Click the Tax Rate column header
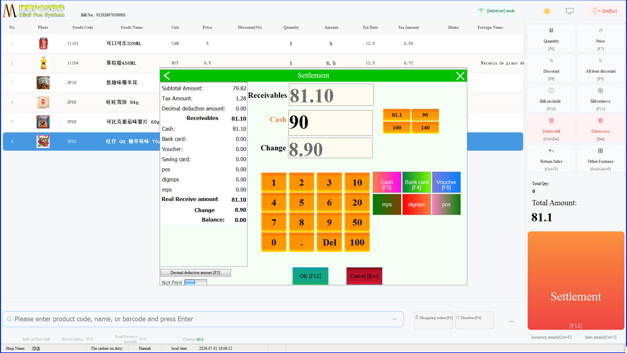The height and width of the screenshot is (353, 627). (370, 27)
